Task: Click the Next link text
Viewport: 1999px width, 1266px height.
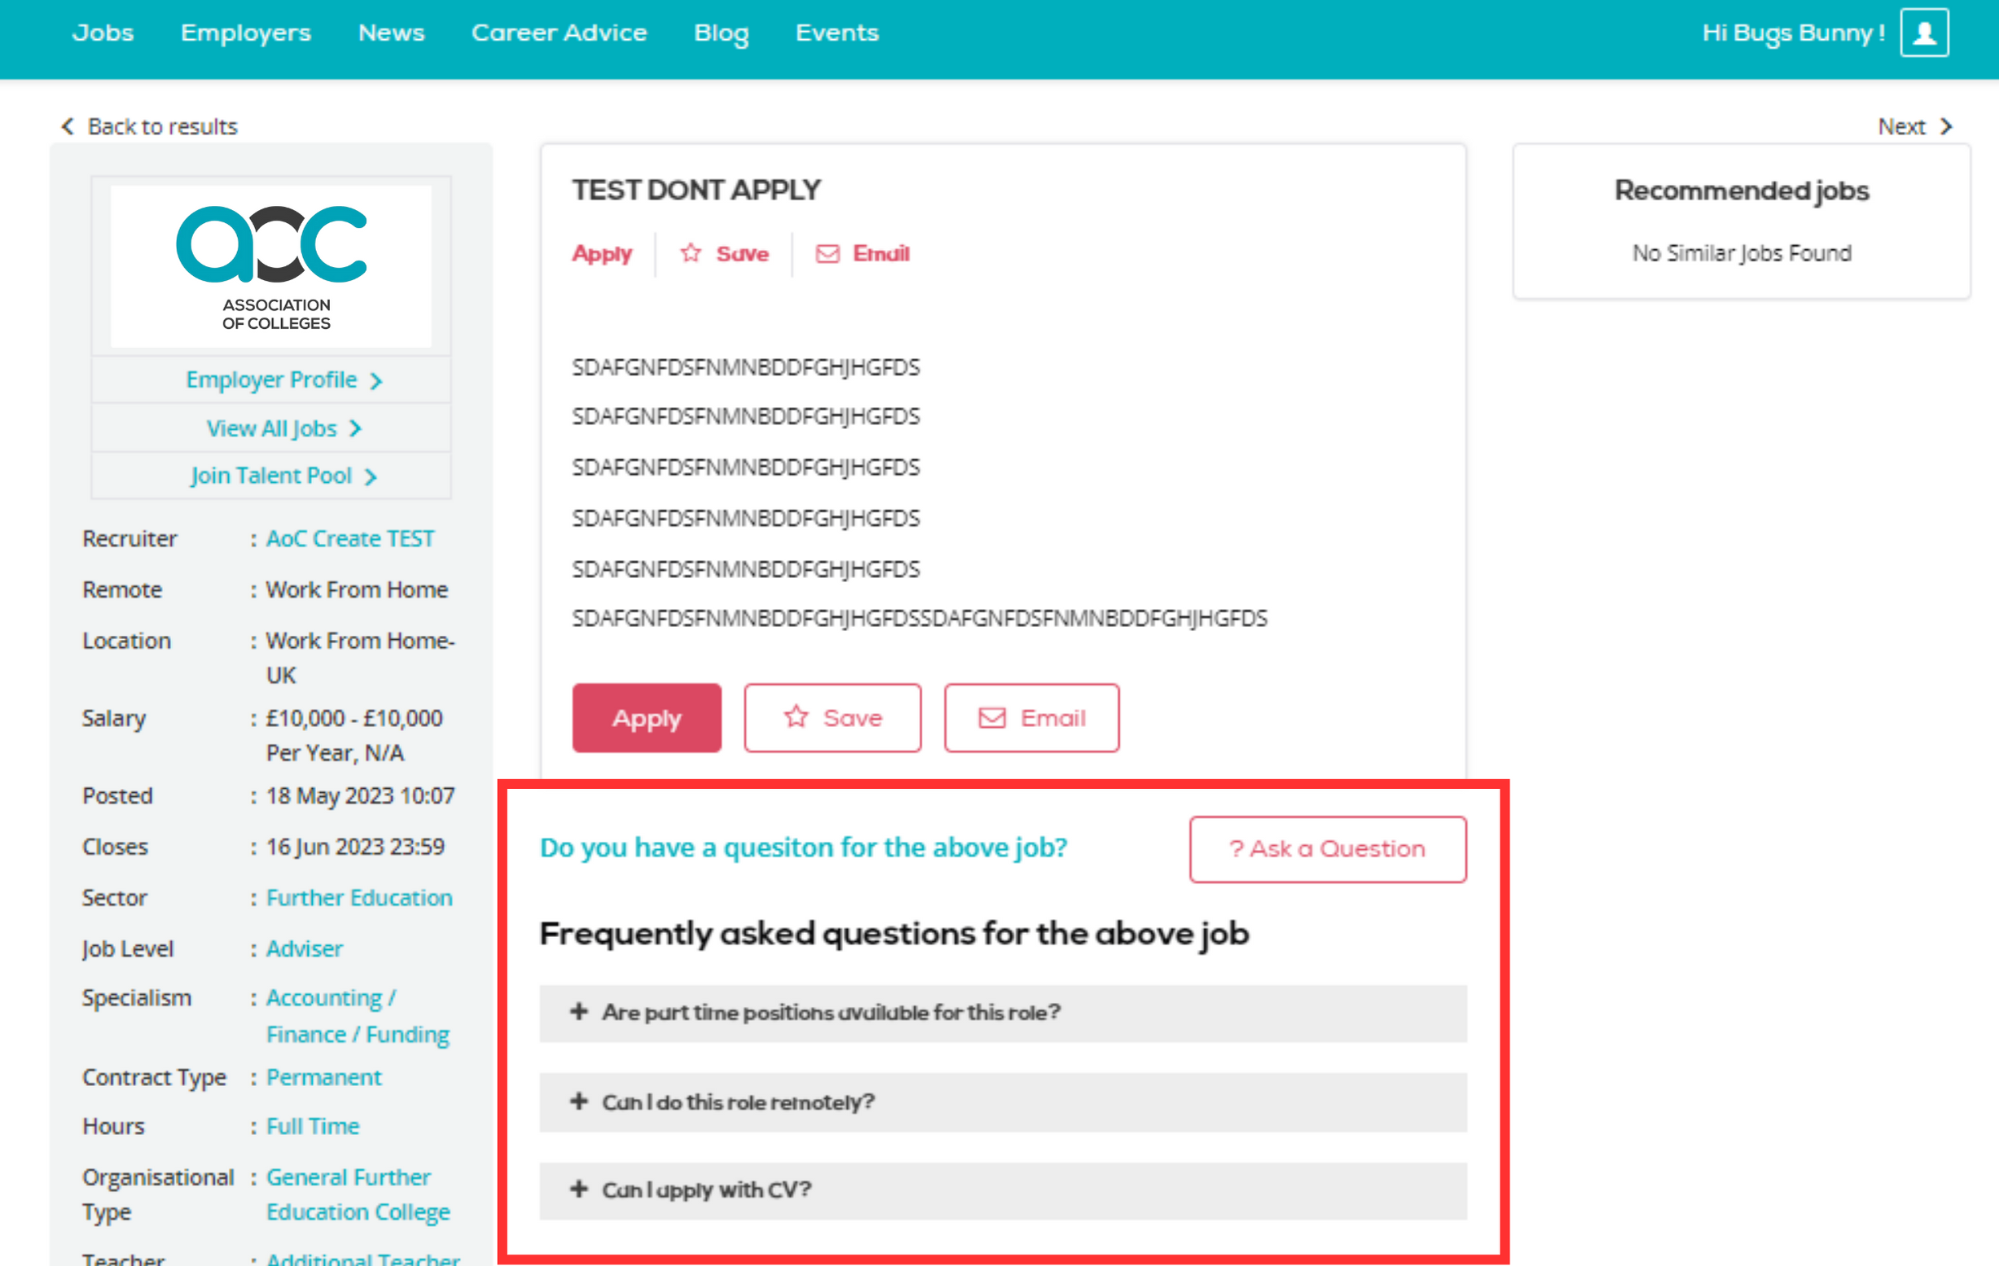Action: point(1901,126)
